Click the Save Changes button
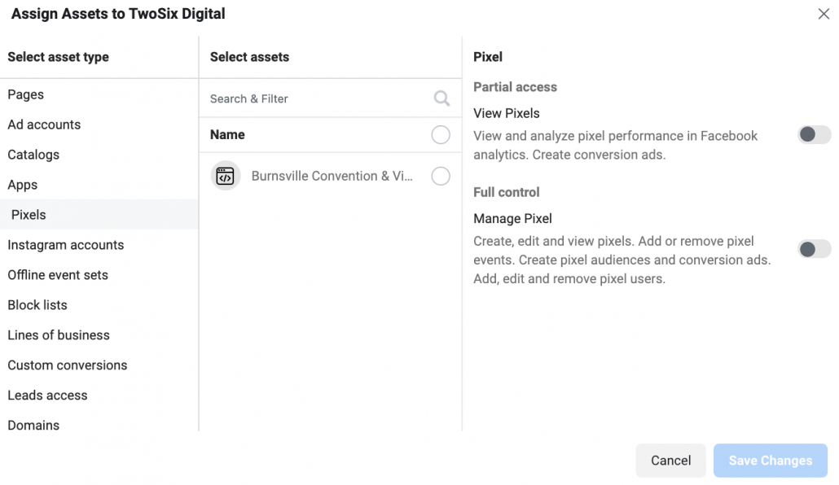This screenshot has height=485, width=839. coord(770,461)
